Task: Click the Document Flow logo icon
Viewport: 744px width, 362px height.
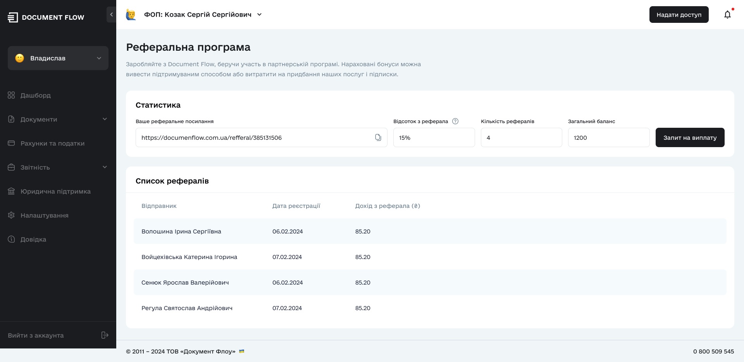Action: tap(13, 17)
